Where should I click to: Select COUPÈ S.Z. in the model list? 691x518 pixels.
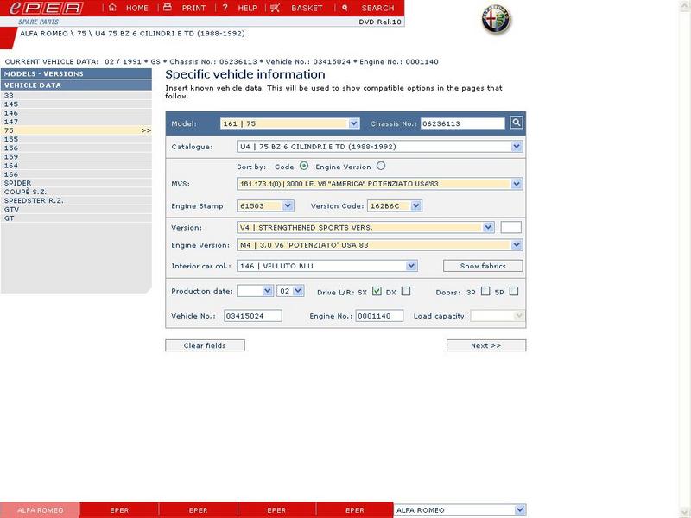coord(76,192)
